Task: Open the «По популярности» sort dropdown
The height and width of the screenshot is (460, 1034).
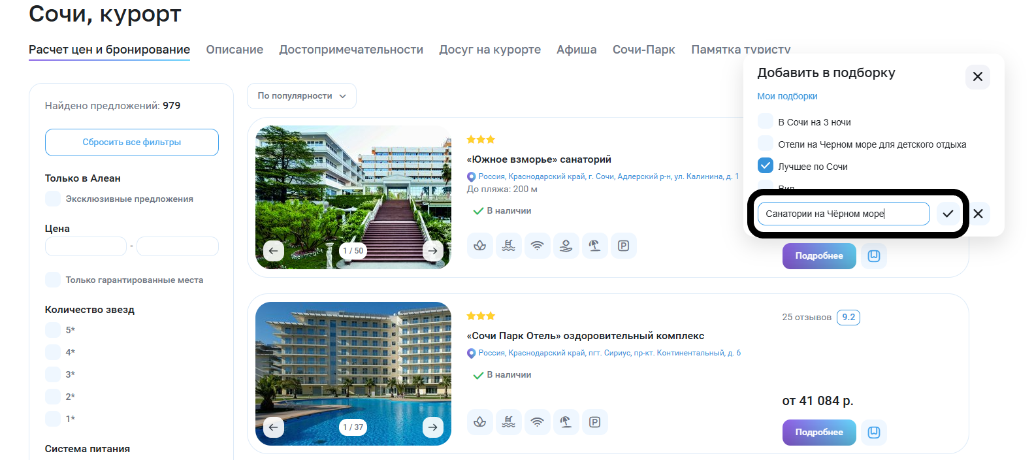Action: [302, 96]
